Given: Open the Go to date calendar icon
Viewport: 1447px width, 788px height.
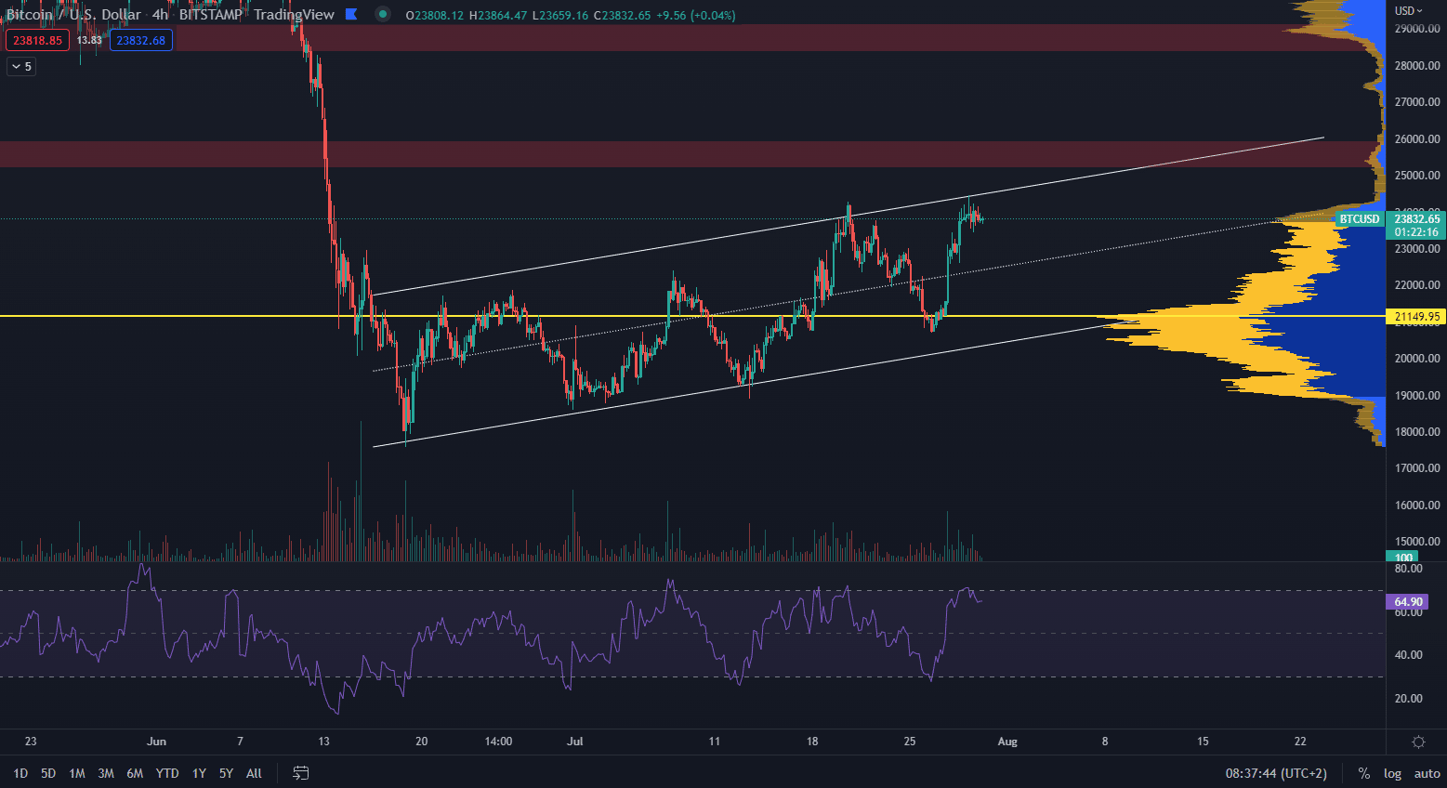Looking at the screenshot, I should point(300,773).
